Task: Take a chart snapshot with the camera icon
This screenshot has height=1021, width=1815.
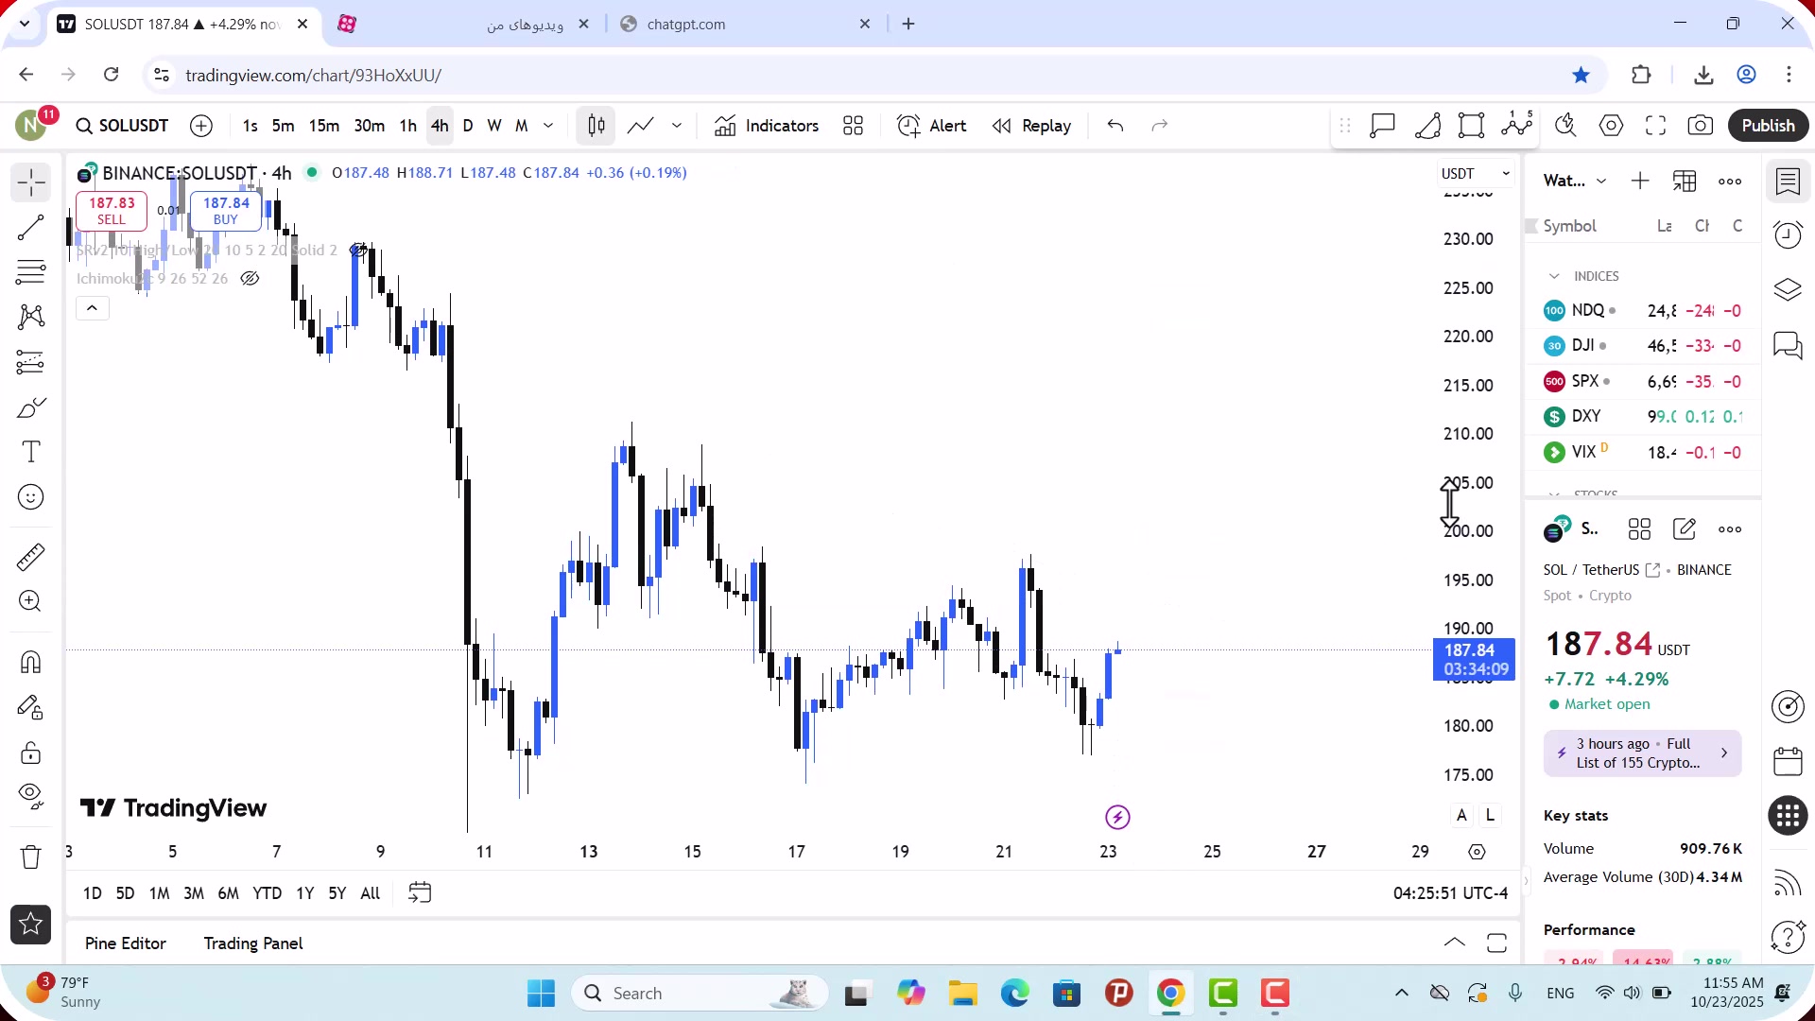Action: [1700, 126]
